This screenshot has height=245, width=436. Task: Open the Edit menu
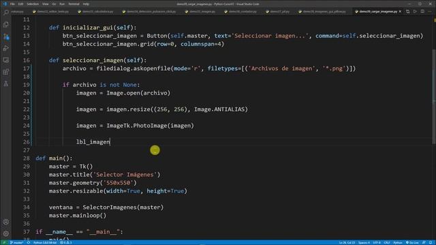click(20, 4)
